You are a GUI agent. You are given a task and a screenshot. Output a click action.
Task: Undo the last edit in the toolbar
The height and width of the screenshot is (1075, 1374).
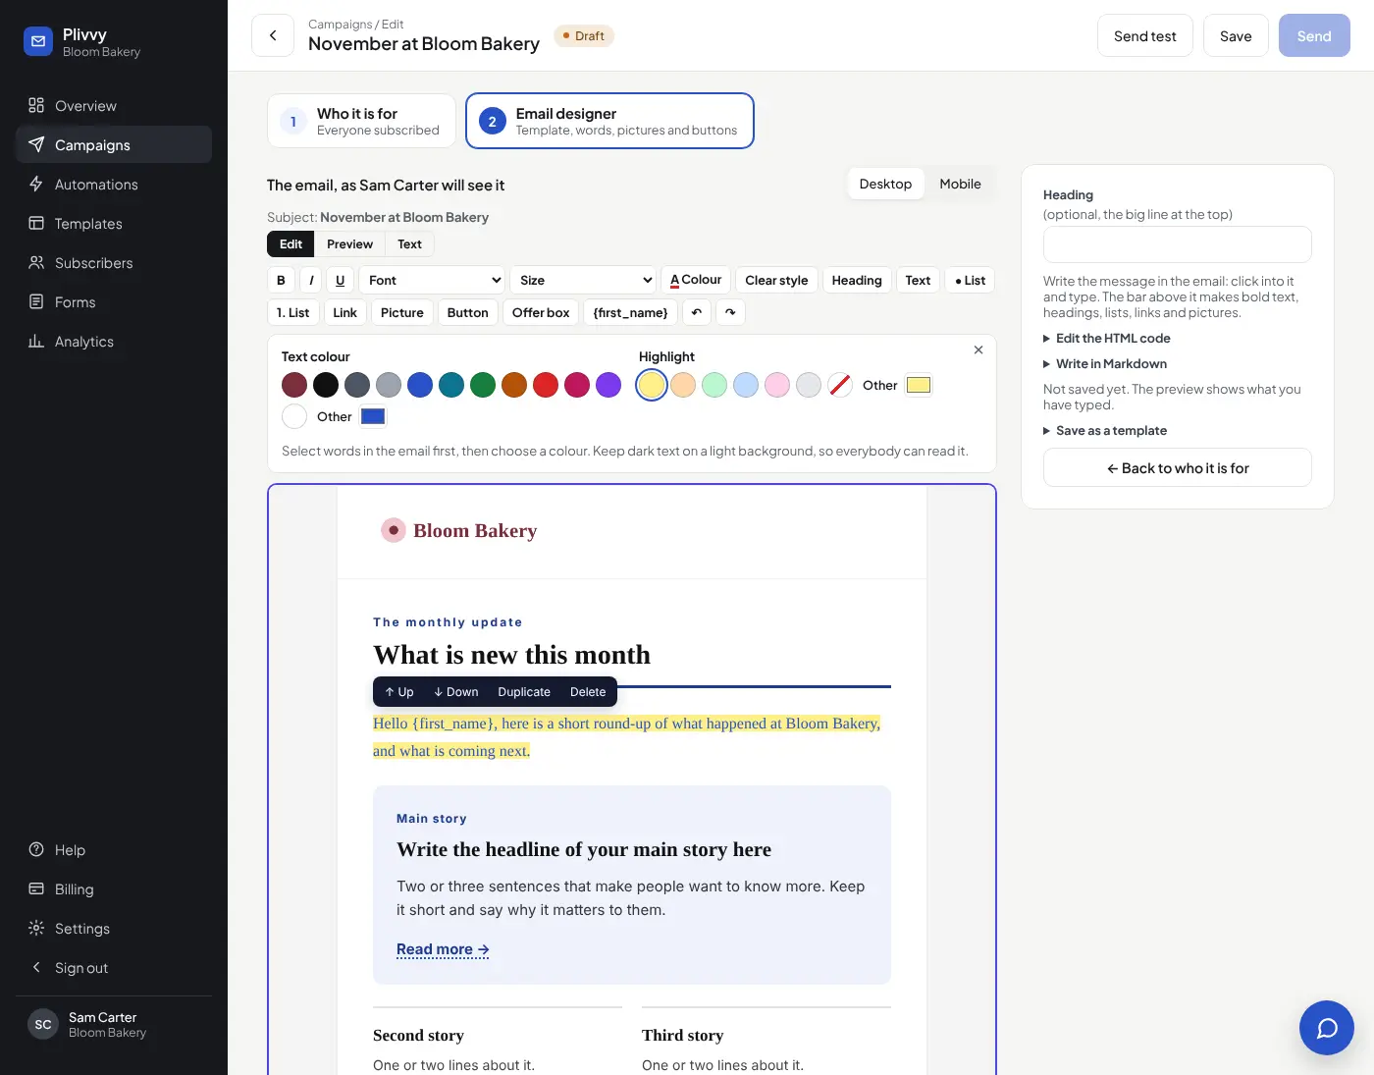click(697, 312)
